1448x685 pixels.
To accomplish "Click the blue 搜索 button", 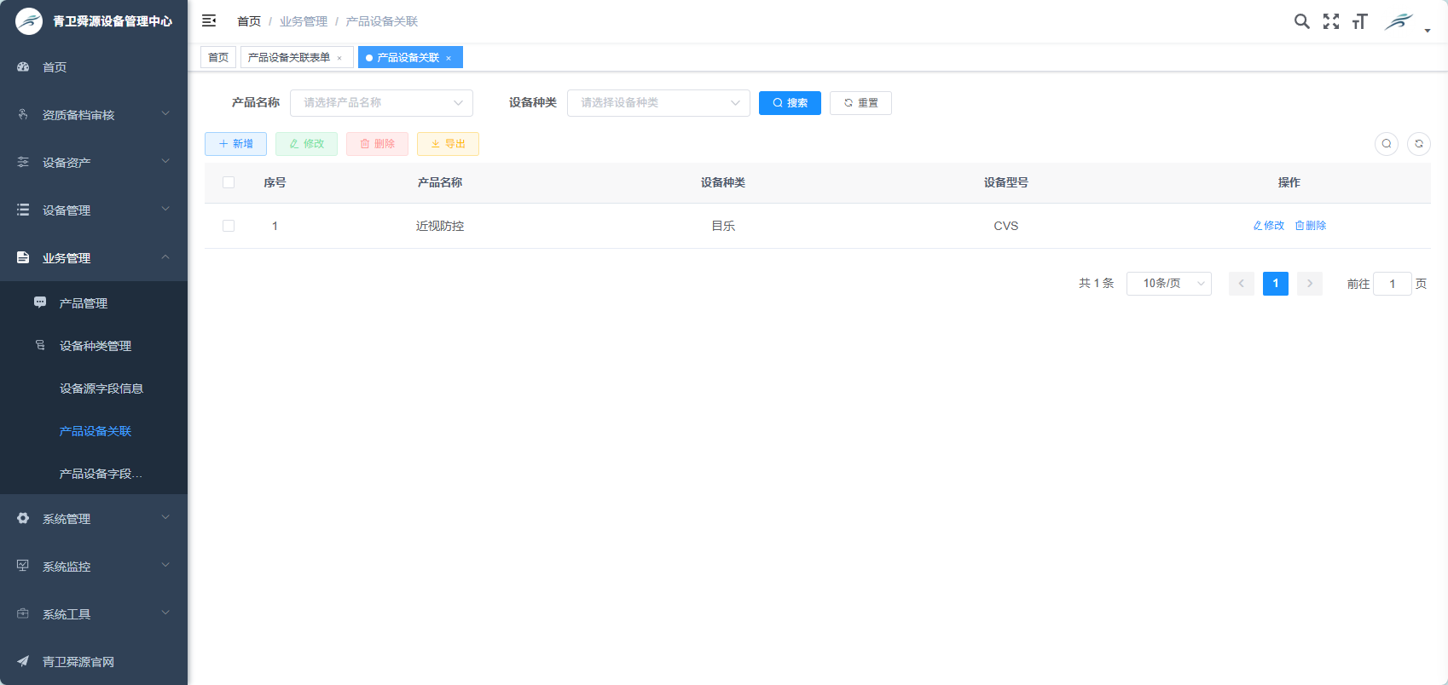I will coord(790,103).
